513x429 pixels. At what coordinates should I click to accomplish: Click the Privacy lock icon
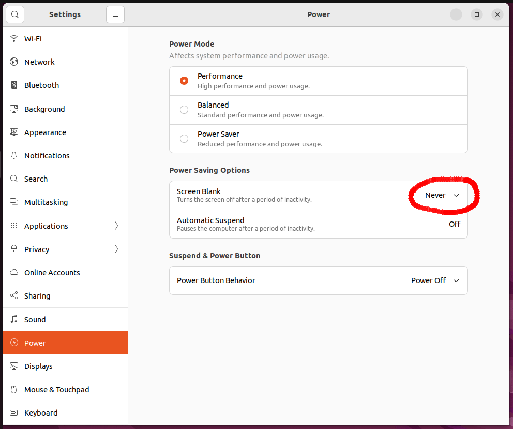pos(14,249)
